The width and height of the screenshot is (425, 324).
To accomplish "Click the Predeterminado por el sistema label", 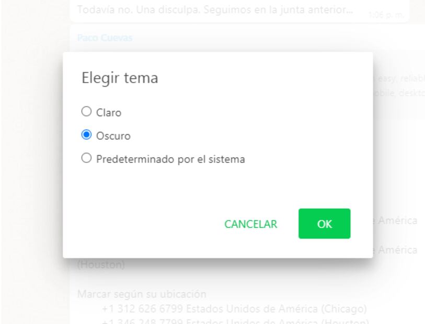I will [x=170, y=159].
